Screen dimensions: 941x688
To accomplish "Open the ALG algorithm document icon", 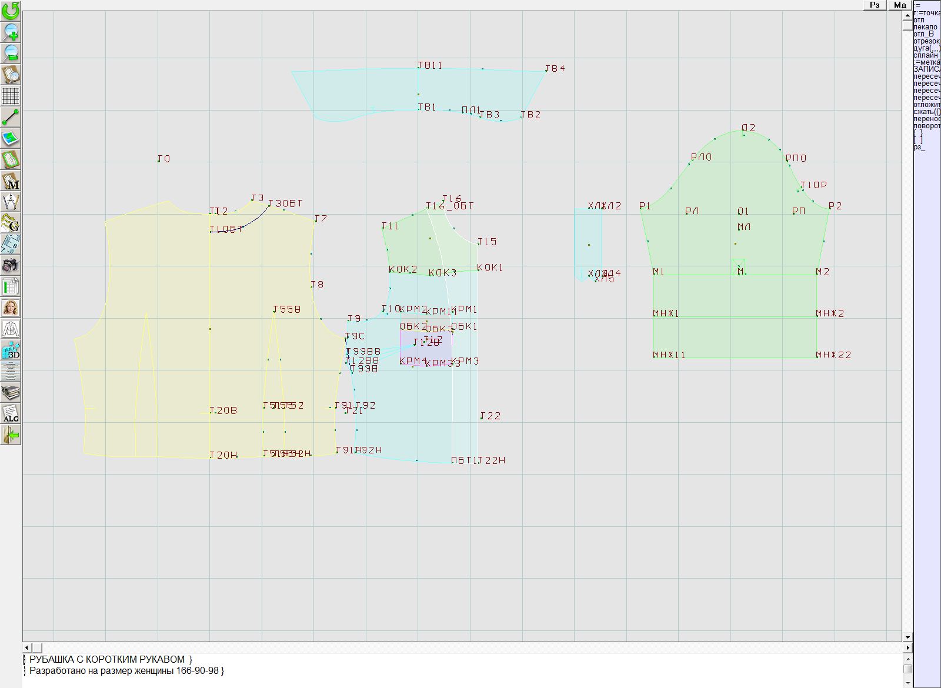I will [x=11, y=413].
